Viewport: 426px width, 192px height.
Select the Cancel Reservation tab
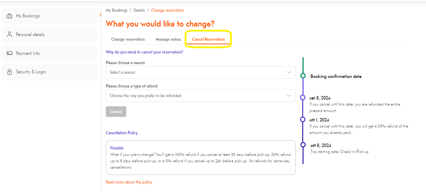[x=208, y=39]
